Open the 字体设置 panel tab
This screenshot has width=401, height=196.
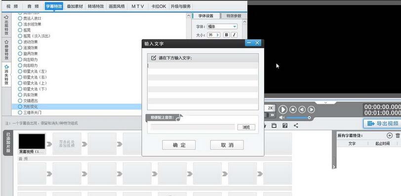click(206, 16)
